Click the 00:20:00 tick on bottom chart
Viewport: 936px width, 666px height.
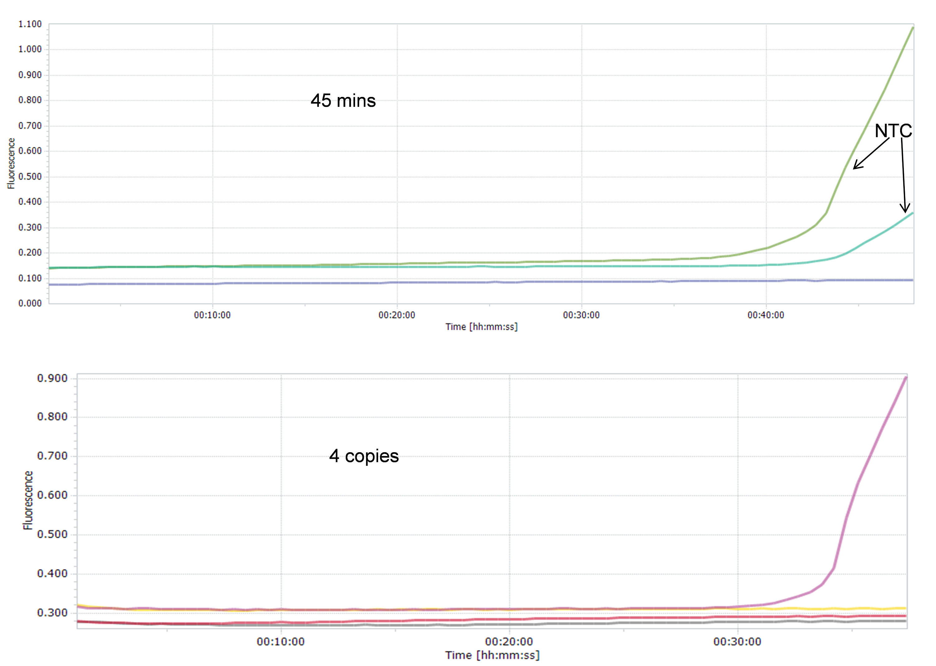509,642
